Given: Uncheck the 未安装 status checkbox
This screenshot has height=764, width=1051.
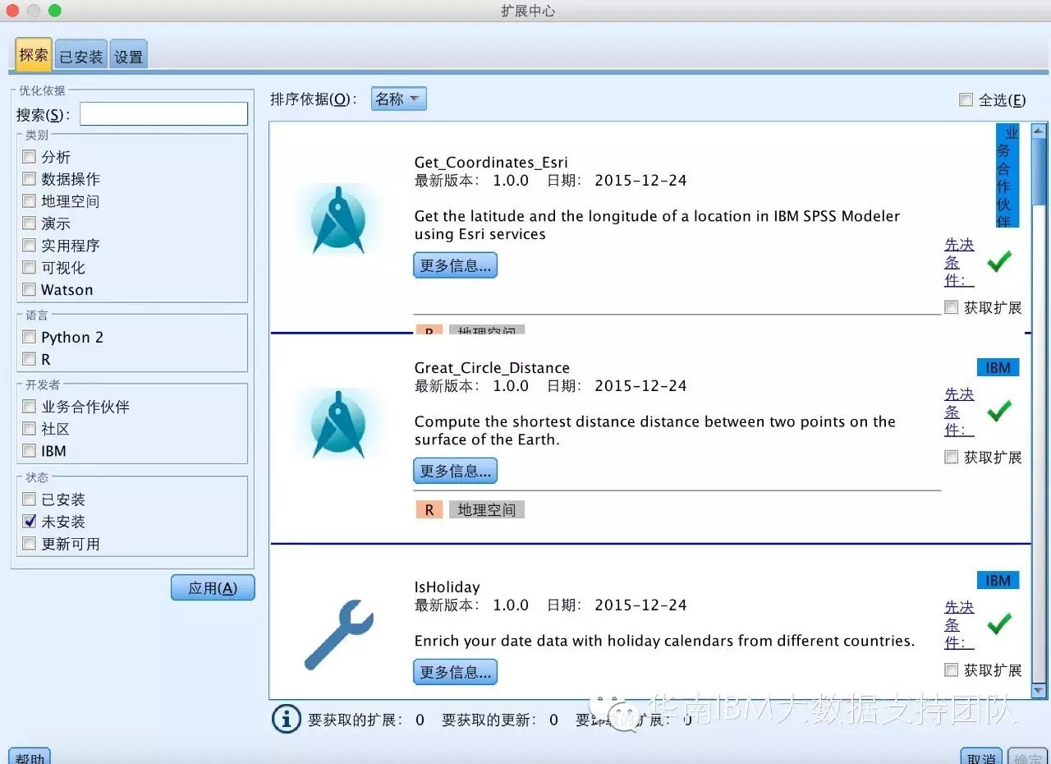Looking at the screenshot, I should [30, 521].
